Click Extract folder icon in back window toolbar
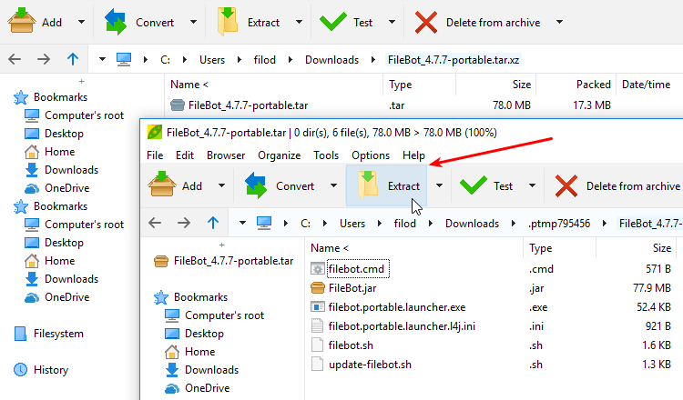Viewport: 683px width, 400px height. 228,22
